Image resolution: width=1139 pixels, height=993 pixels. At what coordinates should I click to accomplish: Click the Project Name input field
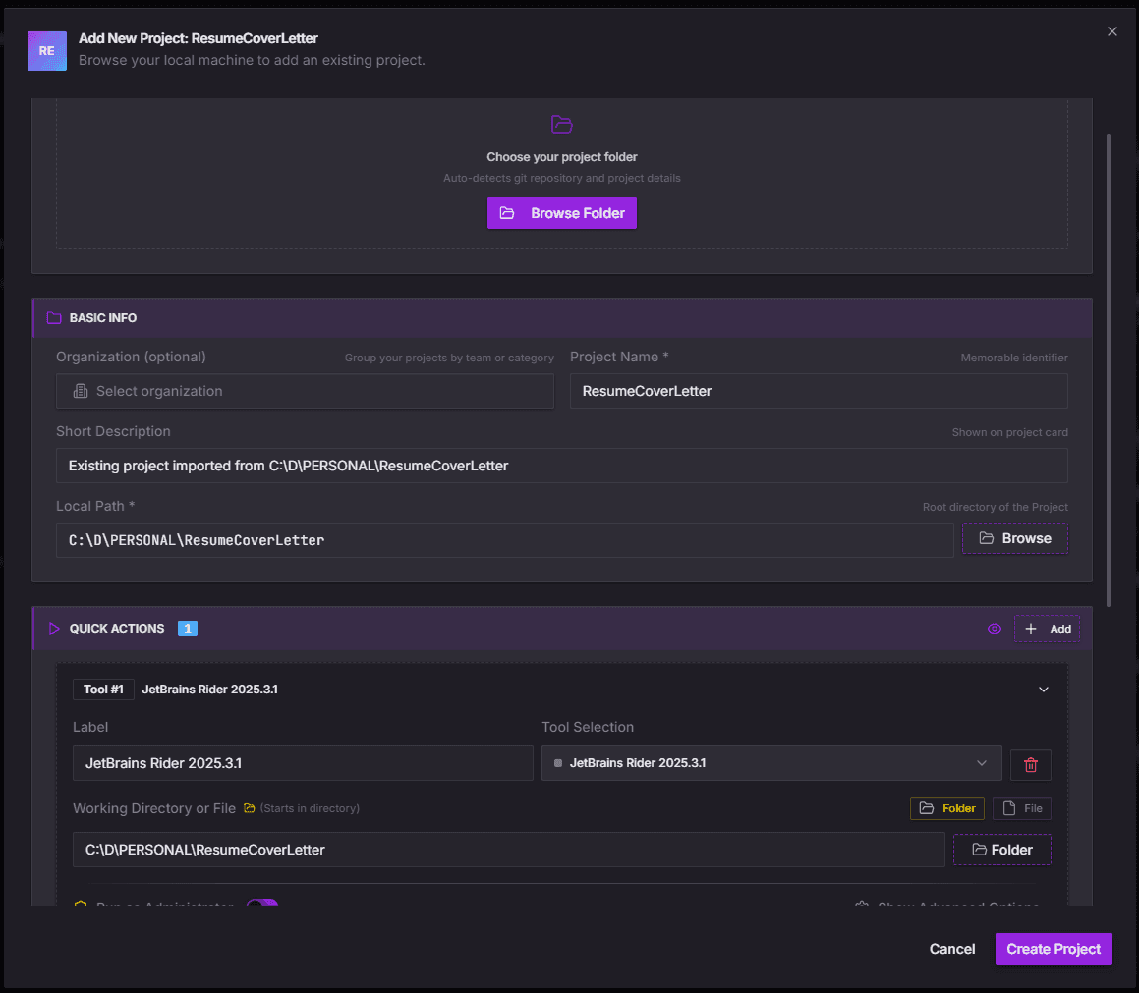pyautogui.click(x=819, y=391)
